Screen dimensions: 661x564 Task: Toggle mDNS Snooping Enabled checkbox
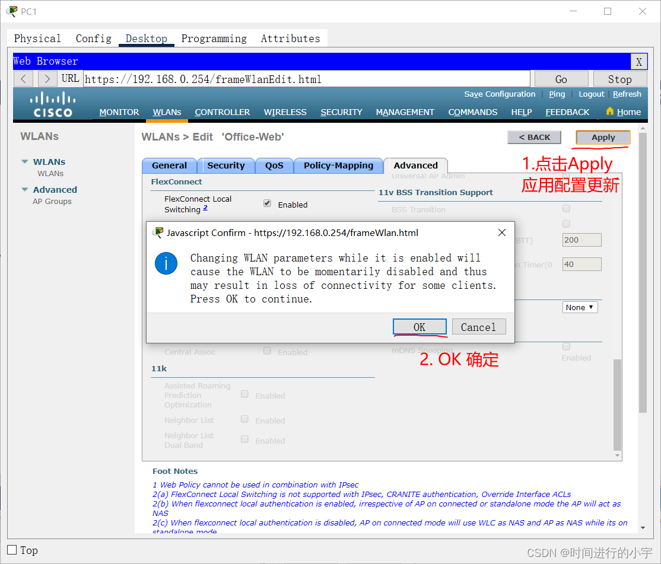pos(566,347)
